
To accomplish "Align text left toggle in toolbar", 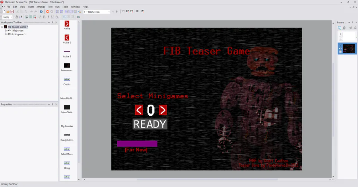I will [x=64, y=17].
